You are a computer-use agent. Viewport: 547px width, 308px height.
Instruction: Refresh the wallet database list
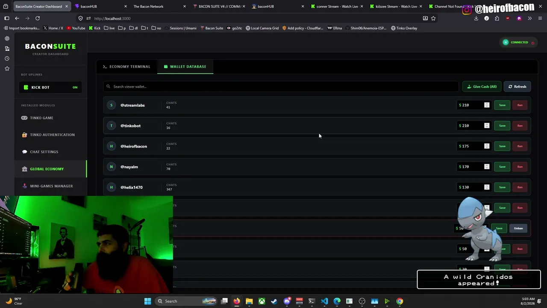coord(517,86)
